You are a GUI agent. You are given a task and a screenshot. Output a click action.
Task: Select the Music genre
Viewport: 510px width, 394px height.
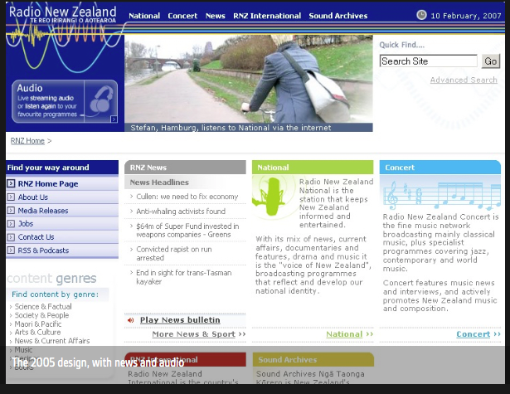pos(23,350)
